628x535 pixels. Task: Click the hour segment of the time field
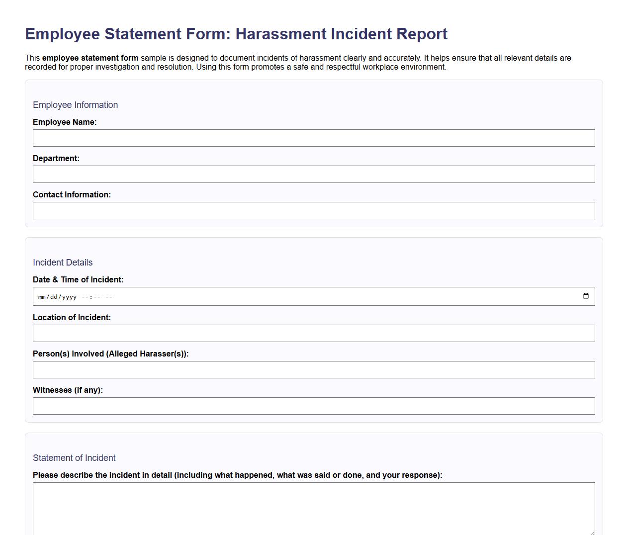(x=86, y=296)
